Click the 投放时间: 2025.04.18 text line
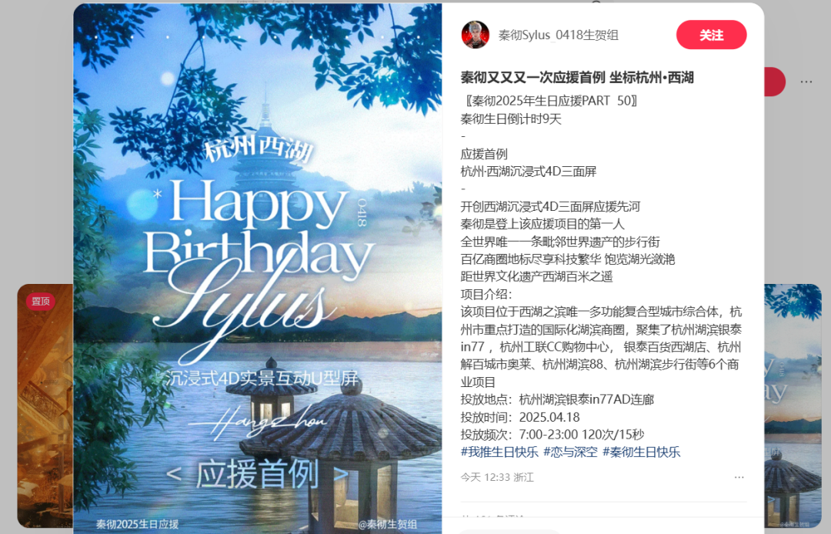 [520, 417]
